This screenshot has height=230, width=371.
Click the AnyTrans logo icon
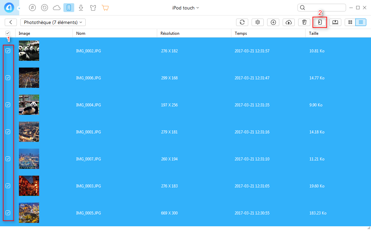point(9,8)
